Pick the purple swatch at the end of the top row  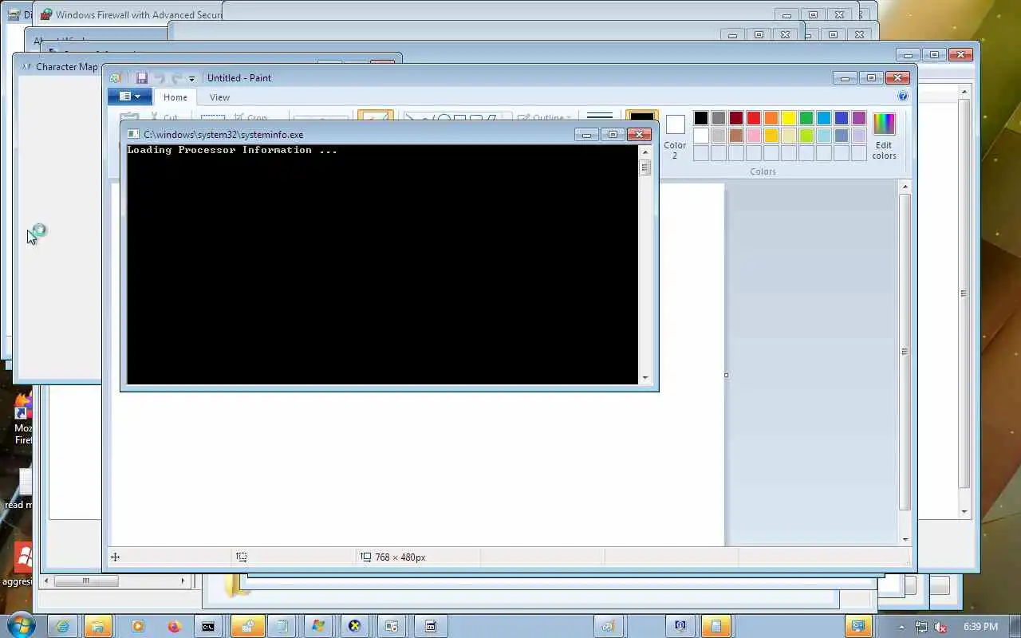point(859,118)
